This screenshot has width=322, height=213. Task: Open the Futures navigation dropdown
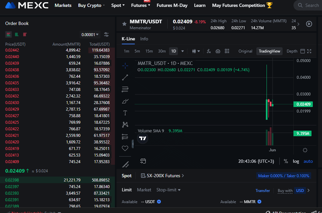[x=141, y=5]
